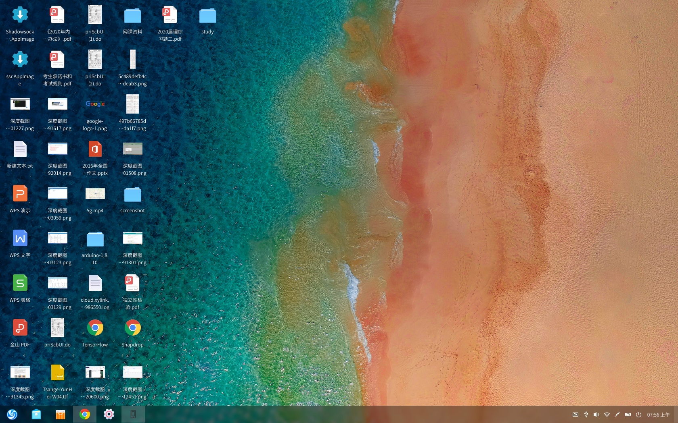Image resolution: width=678 pixels, height=423 pixels.
Task: Click the power button in the tray
Action: [x=638, y=415]
